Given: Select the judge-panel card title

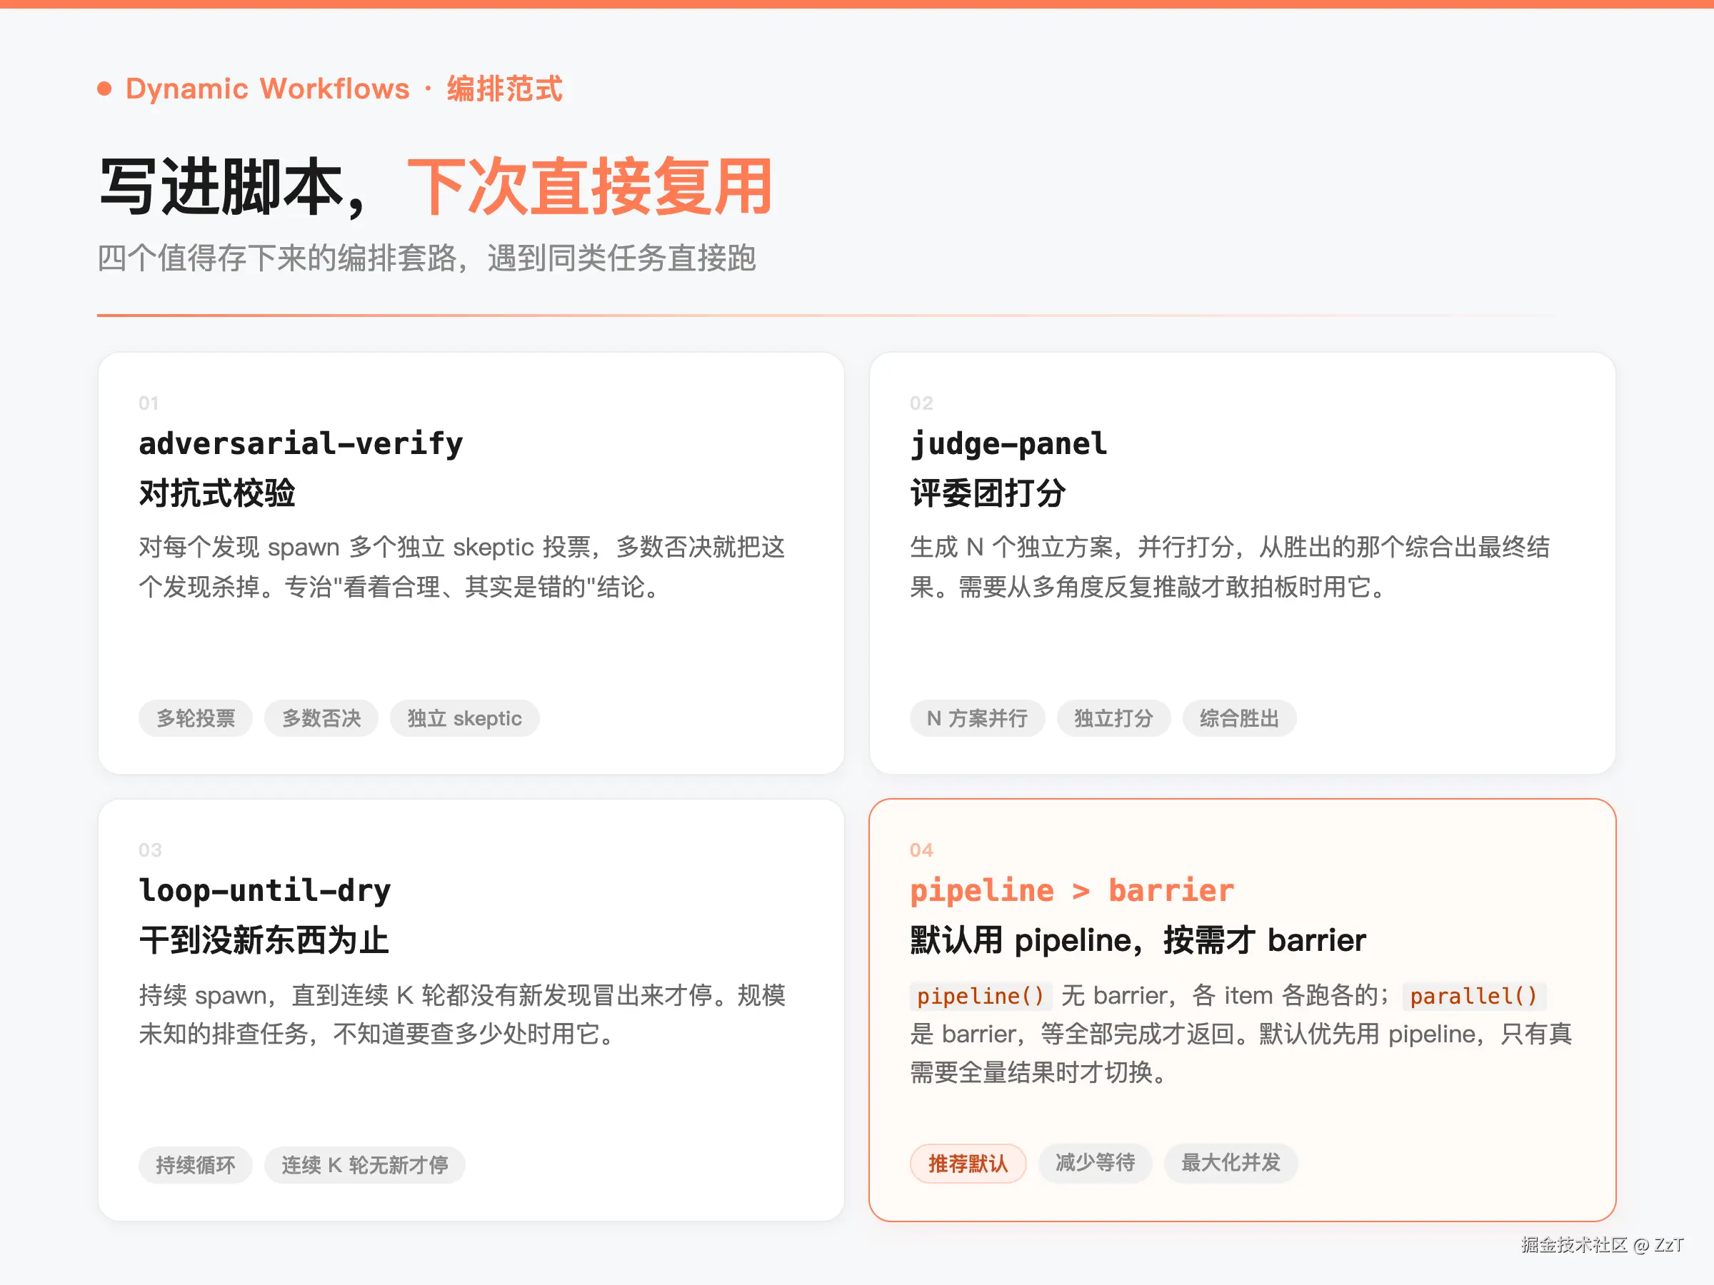Looking at the screenshot, I should tap(1009, 444).
